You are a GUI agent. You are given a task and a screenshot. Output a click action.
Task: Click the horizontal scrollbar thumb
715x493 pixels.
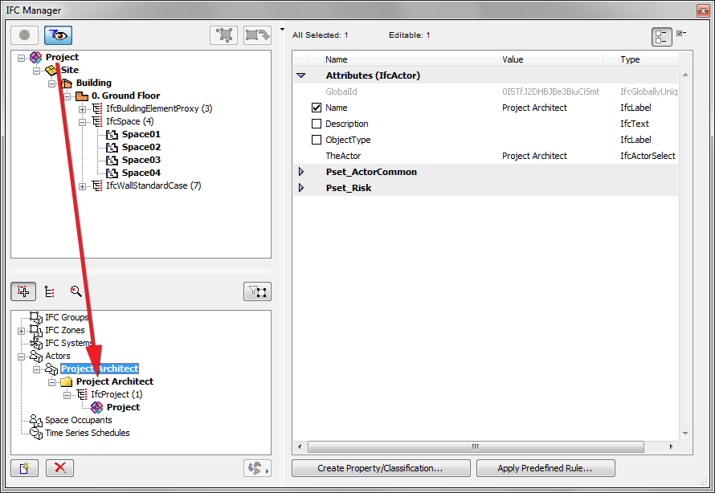point(476,446)
